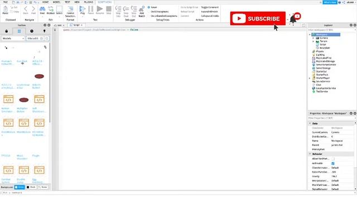Switch to the HOME ribbon tab
The width and height of the screenshot is (357, 201).
tap(45, 2)
